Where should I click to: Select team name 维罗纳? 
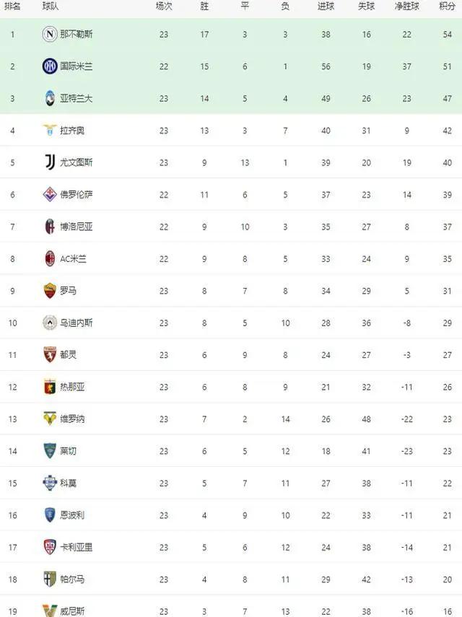pyautogui.click(x=72, y=419)
